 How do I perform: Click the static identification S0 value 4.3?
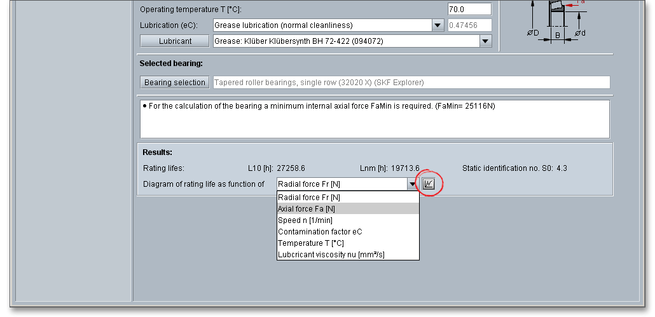coord(562,168)
